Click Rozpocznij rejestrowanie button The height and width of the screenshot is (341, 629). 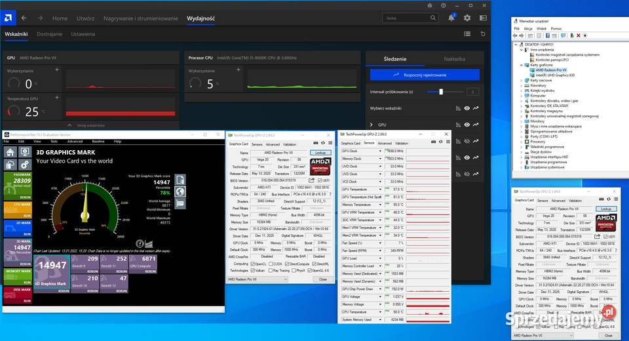[425, 75]
